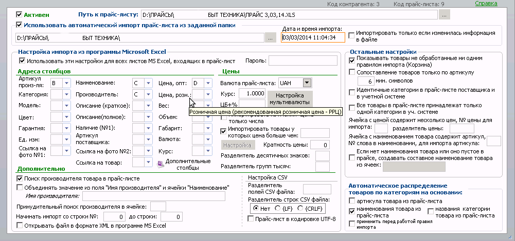Open Производитель column dropdown
Image resolution: width=515 pixels, height=241 pixels.
[x=149, y=95]
